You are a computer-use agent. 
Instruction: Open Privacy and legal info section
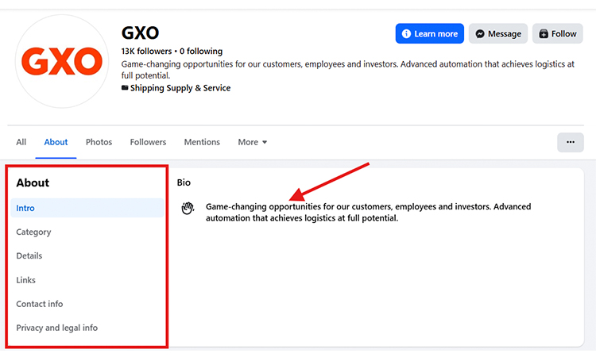click(x=87, y=328)
